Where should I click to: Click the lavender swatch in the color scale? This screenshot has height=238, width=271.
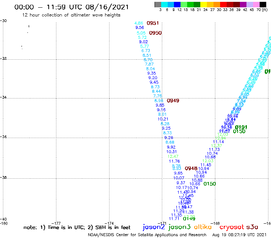click(x=250, y=4)
